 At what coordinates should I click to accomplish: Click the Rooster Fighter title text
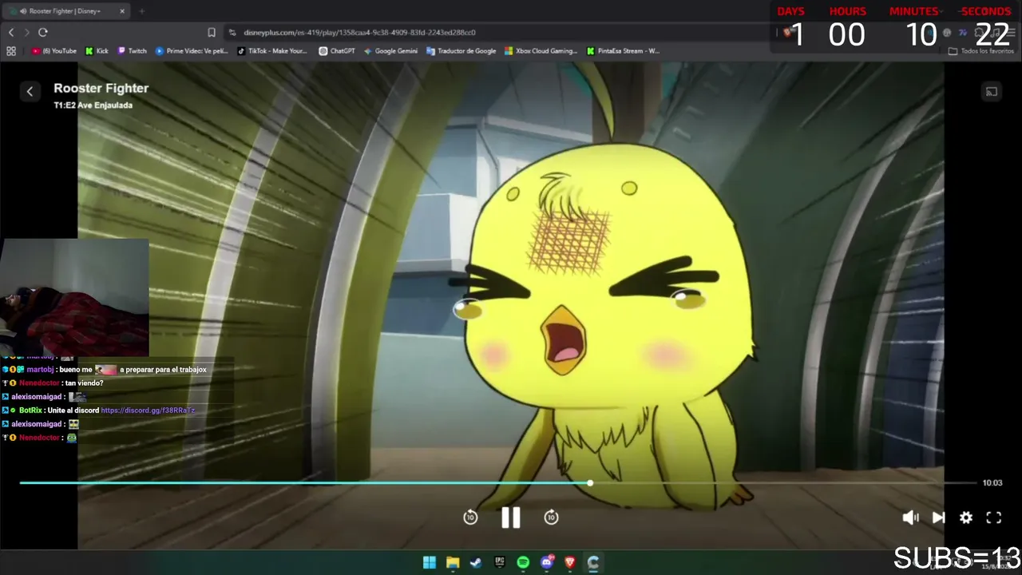click(x=101, y=88)
